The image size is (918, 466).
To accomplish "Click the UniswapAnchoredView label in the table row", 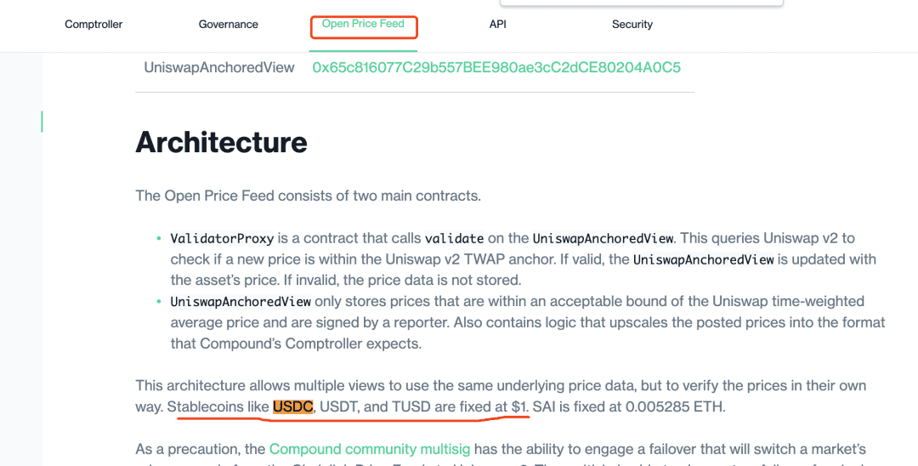I will pos(219,67).
